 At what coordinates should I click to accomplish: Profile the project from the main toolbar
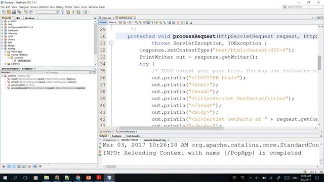pos(86,12)
